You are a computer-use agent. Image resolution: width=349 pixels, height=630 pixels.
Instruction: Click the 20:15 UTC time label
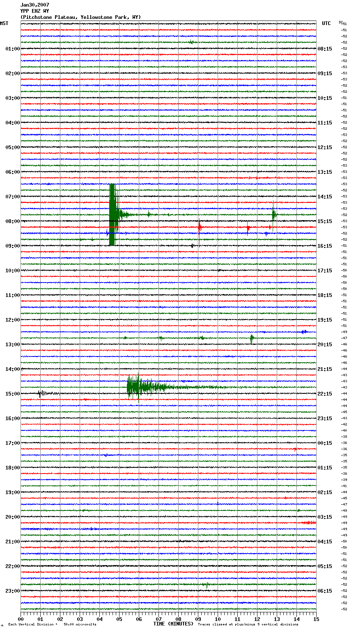[325, 345]
